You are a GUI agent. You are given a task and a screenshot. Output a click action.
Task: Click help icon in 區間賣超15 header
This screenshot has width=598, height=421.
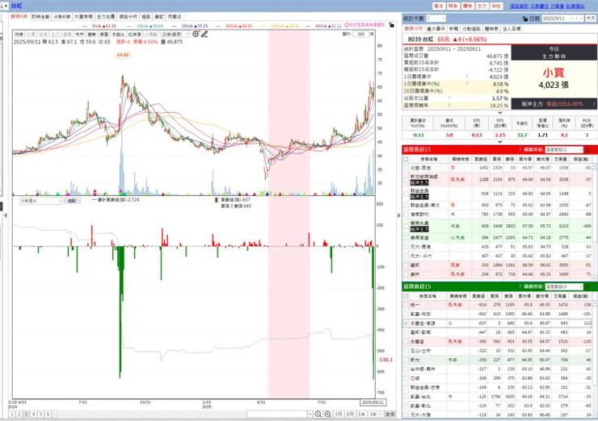pyautogui.click(x=520, y=286)
